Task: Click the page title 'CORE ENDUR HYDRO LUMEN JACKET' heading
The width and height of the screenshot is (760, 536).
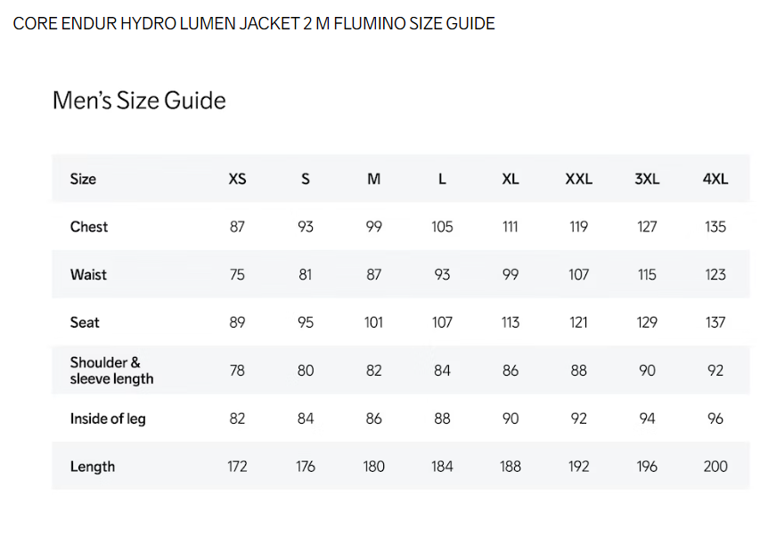Action: coord(254,24)
